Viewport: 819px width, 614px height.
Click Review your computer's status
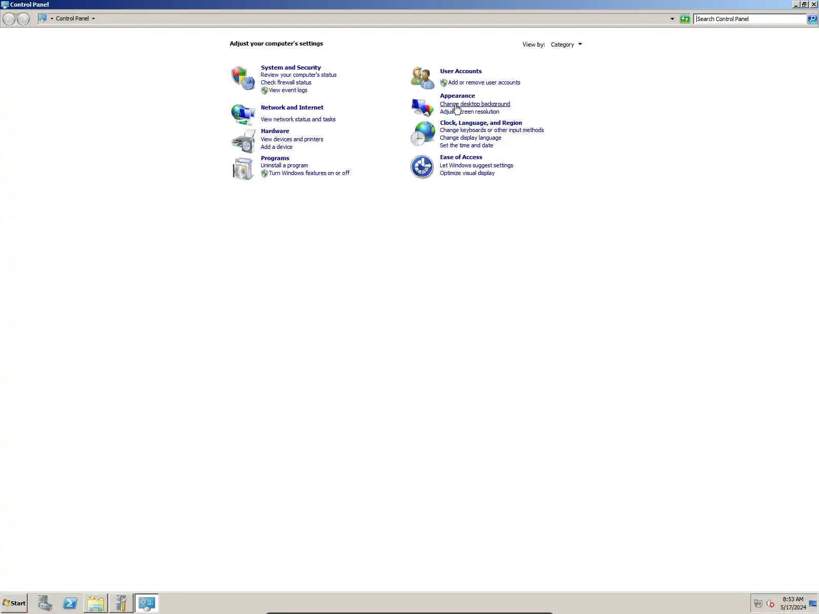click(298, 75)
